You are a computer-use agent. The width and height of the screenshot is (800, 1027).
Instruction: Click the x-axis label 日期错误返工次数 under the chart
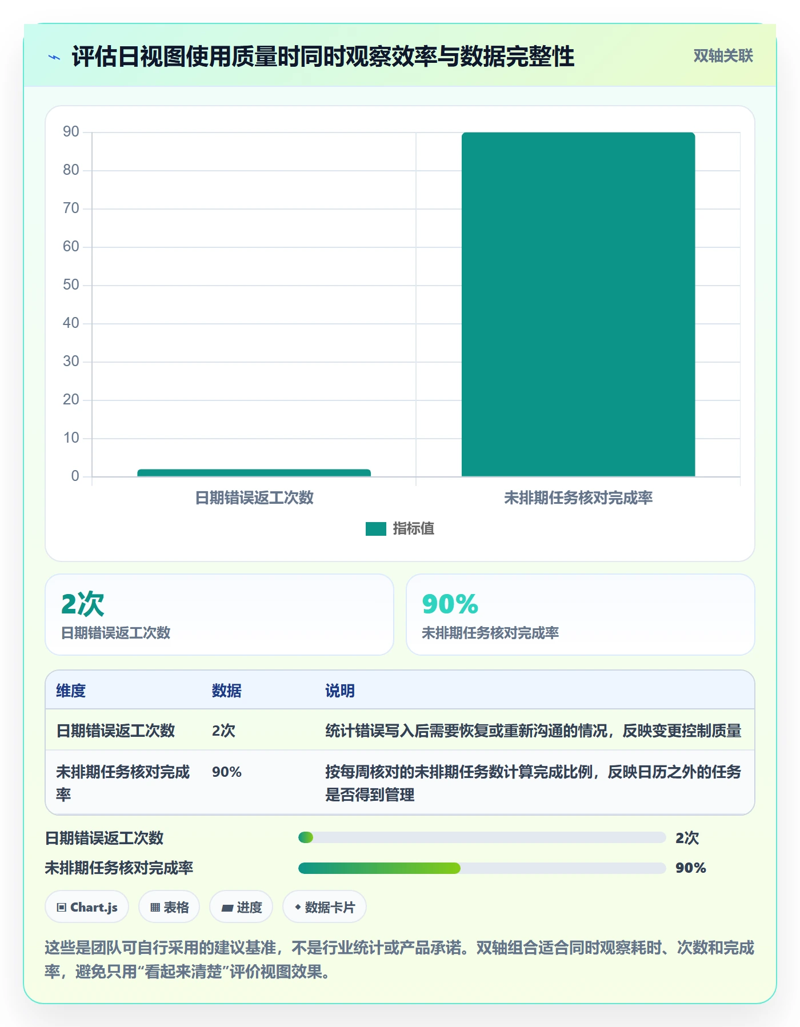[254, 498]
